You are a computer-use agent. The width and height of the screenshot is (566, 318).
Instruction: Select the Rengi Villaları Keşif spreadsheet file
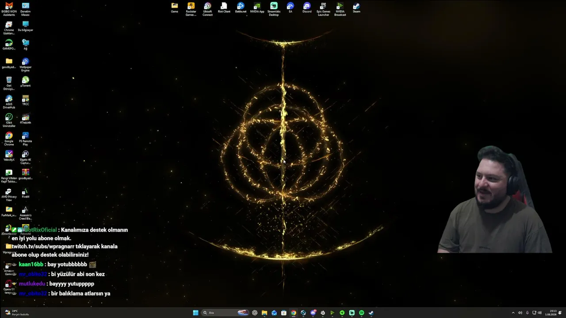click(9, 176)
